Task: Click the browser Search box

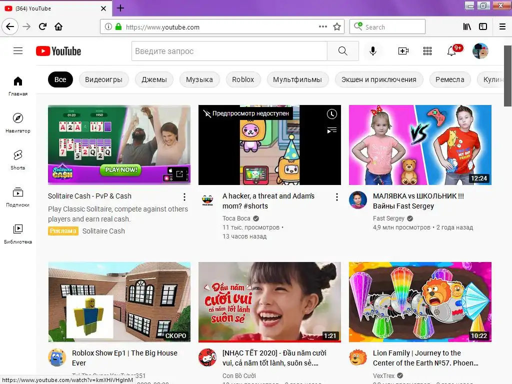Action: pos(387,27)
